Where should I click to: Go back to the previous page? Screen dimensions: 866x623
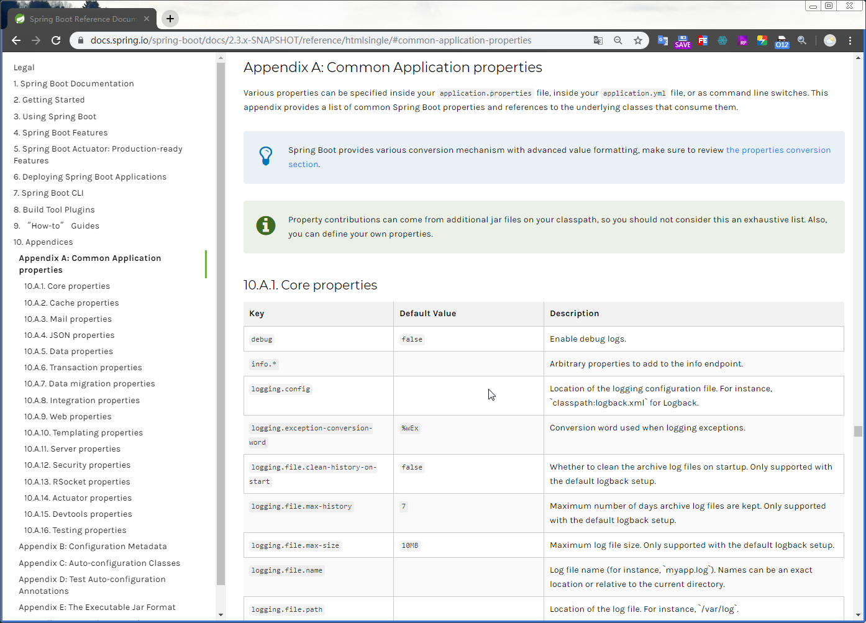tap(17, 40)
